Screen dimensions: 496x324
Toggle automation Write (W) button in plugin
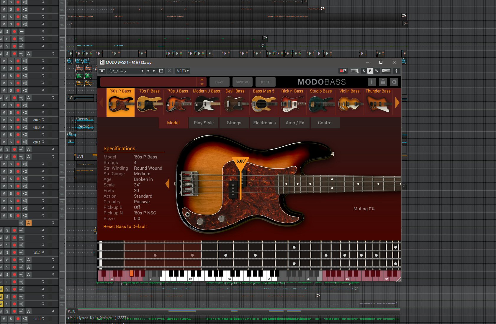click(x=376, y=71)
